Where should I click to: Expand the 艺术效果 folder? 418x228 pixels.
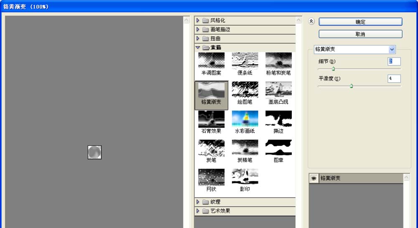click(198, 211)
